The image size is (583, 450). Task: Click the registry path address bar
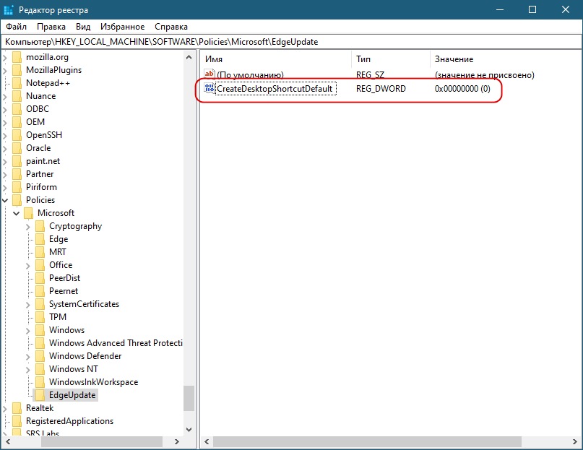292,42
